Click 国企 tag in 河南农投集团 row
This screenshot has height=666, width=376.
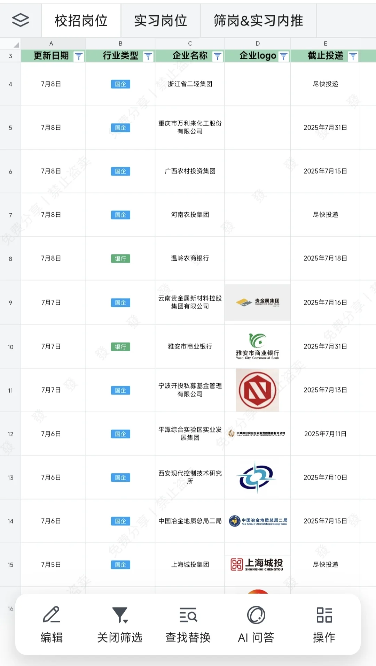point(120,215)
